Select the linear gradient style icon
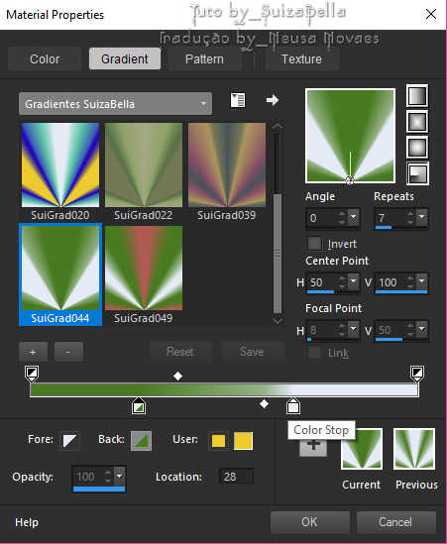Viewport: 447px width, 544px height. pyautogui.click(x=417, y=96)
